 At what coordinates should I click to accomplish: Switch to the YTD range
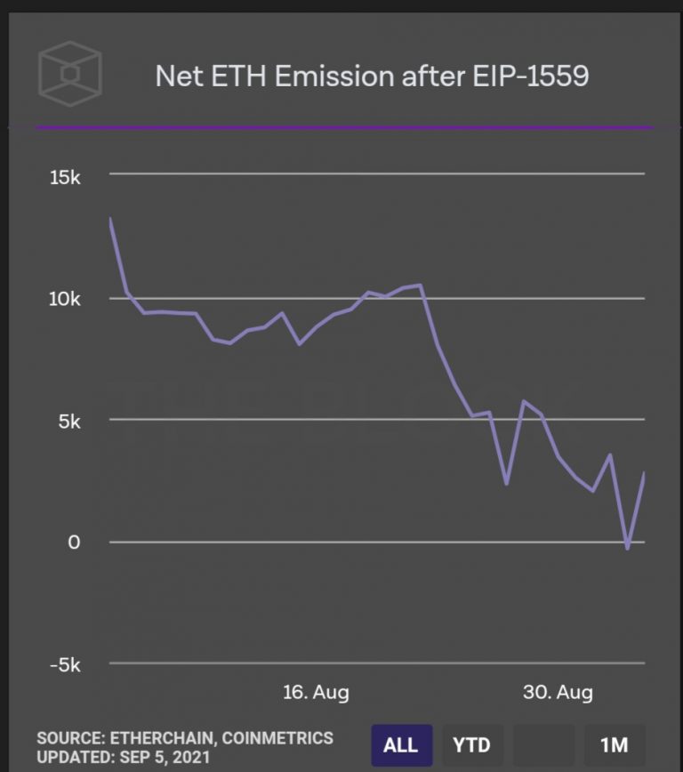pos(472,745)
